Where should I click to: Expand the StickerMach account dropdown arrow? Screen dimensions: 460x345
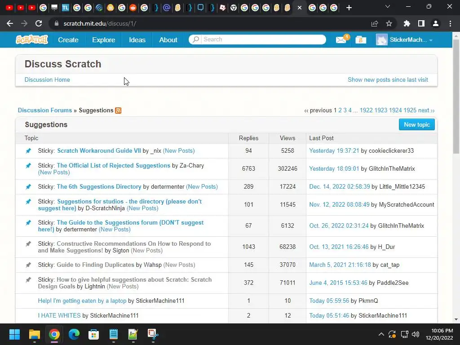tap(431, 40)
